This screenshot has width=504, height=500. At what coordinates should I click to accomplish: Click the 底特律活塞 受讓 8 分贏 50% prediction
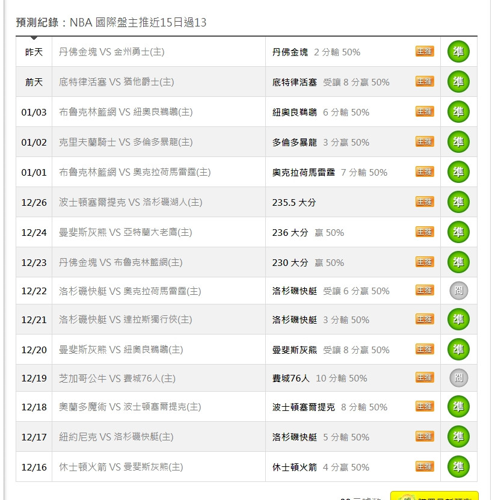(x=331, y=82)
